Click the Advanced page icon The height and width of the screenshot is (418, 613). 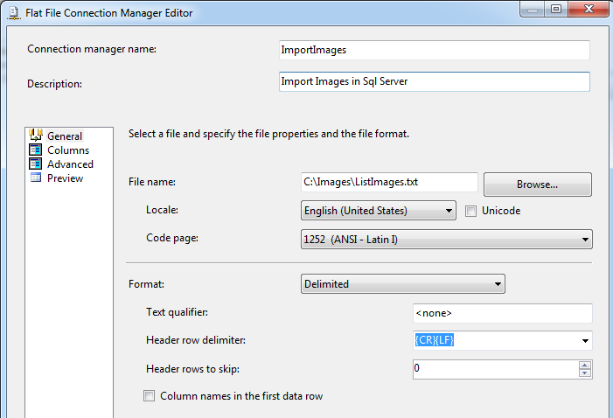36,164
